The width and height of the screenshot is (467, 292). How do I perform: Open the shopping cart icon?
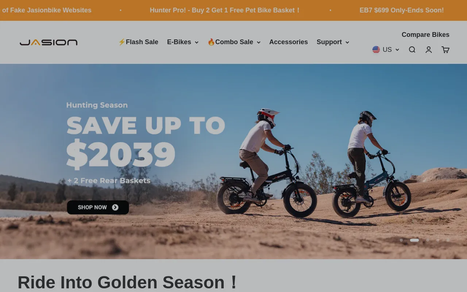[x=445, y=50]
